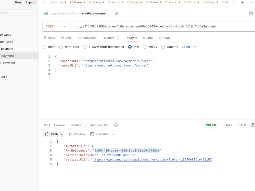Select the raw body type

tap(130, 47)
